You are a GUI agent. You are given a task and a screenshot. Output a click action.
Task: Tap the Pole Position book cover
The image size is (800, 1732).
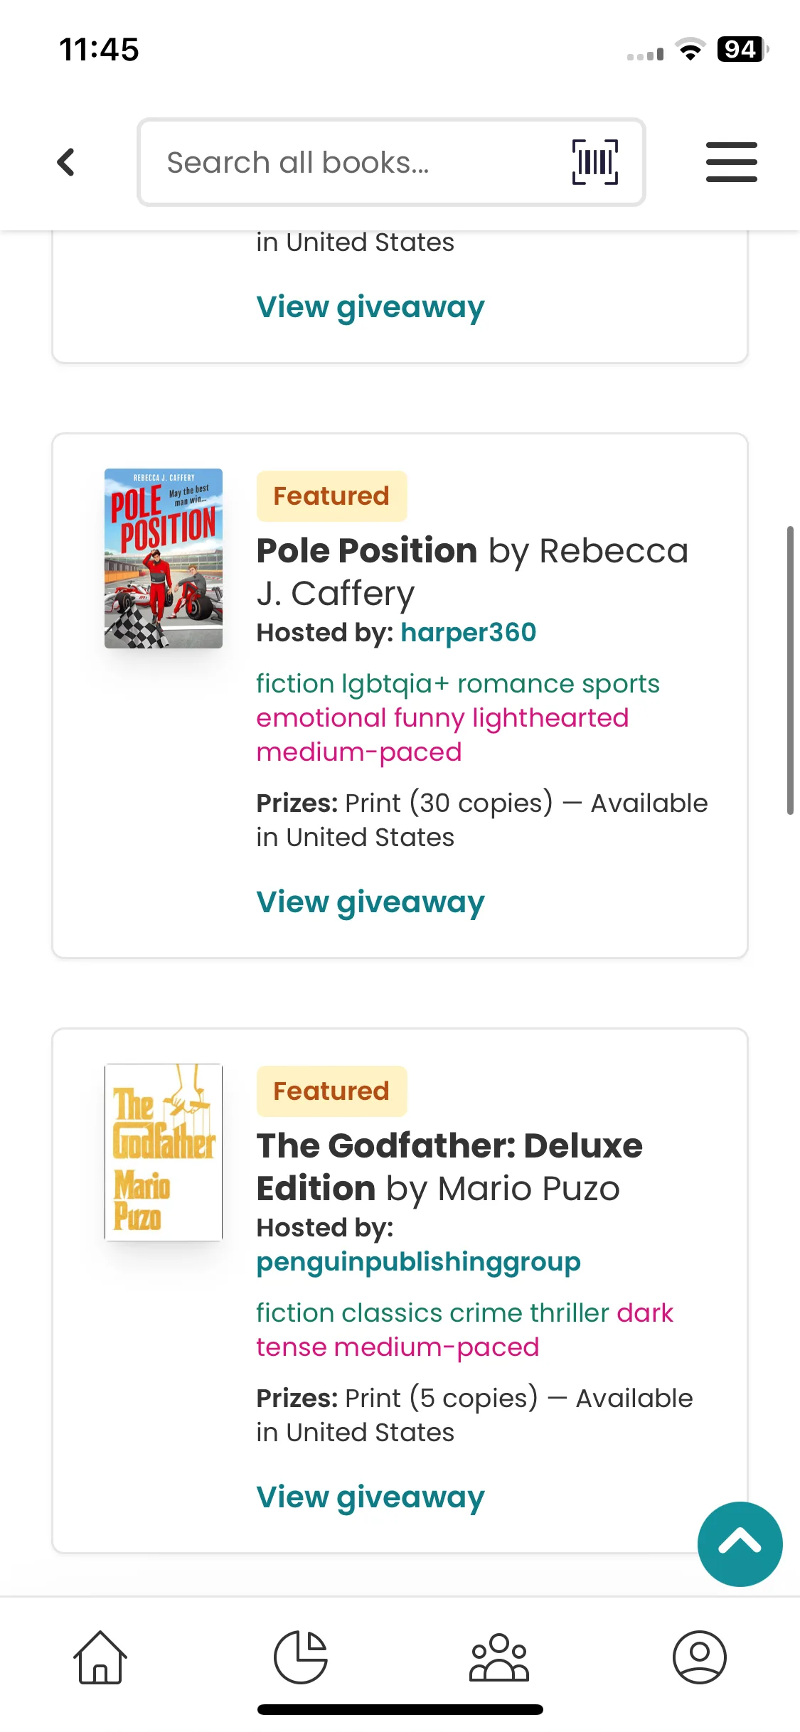164,558
